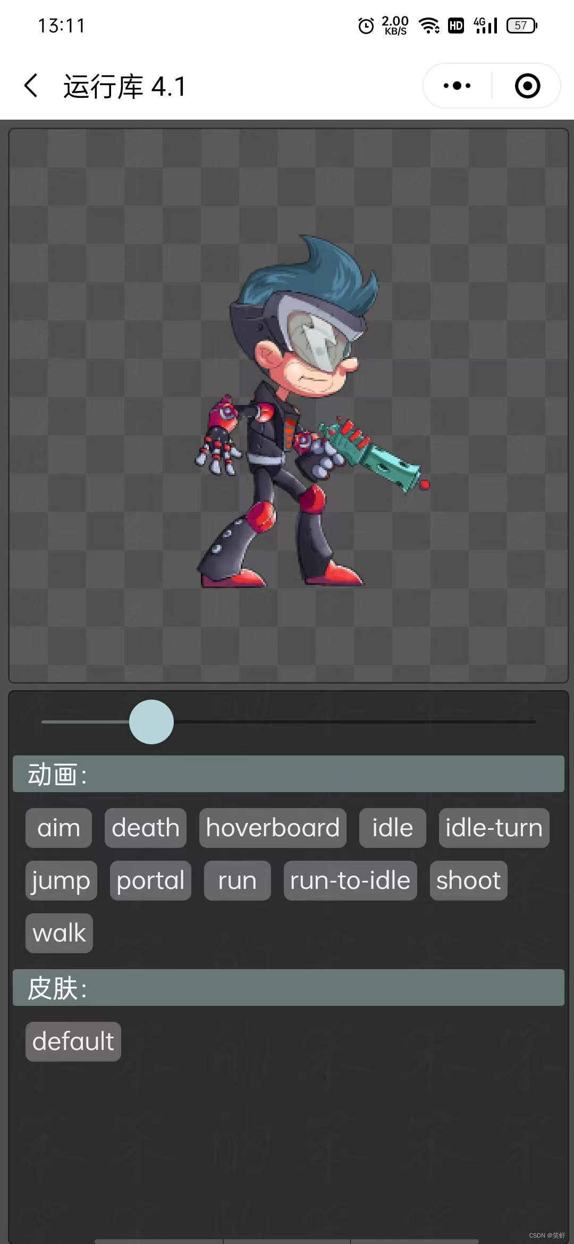The height and width of the screenshot is (1244, 574).
Task: Tap the battery indicator showing 57
Action: click(x=522, y=26)
